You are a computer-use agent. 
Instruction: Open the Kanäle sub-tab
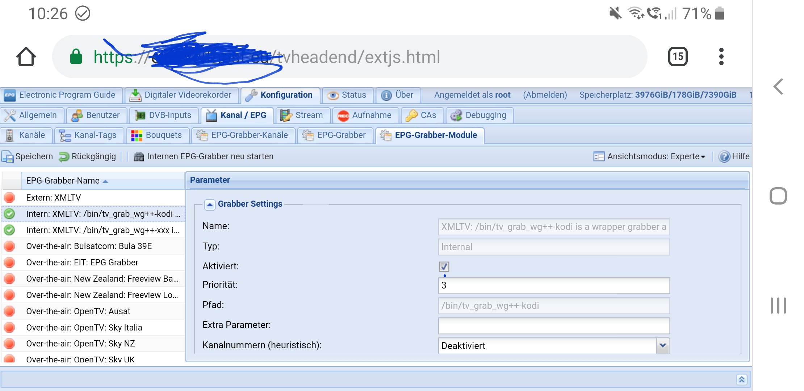coord(26,135)
